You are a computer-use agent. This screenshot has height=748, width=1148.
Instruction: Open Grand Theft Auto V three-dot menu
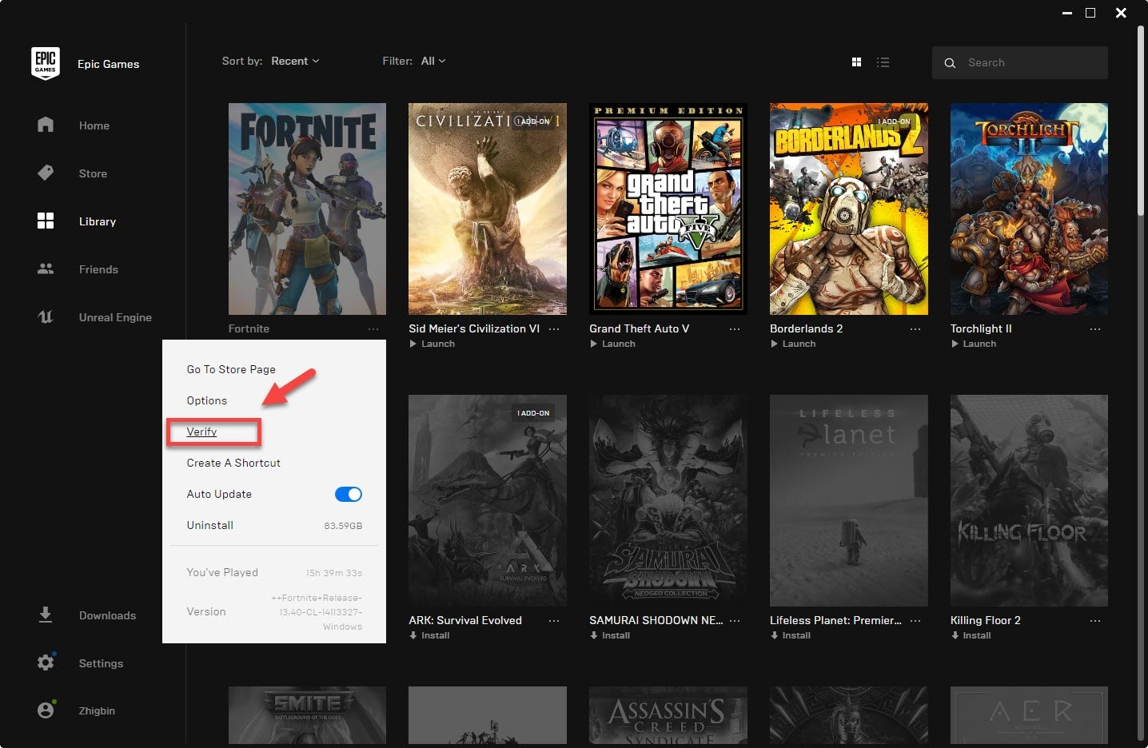(735, 329)
